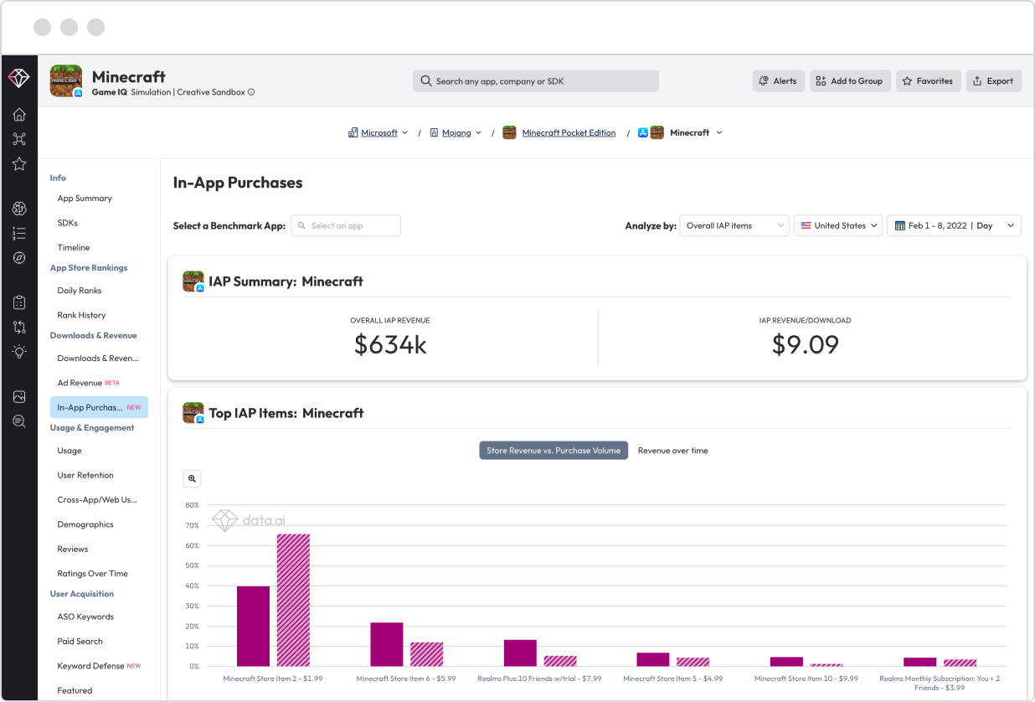
Task: Open SDKs in side menu
Action: [68, 223]
